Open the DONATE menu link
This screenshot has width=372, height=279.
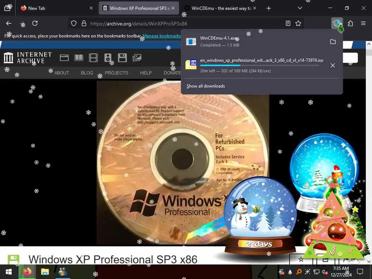[173, 73]
